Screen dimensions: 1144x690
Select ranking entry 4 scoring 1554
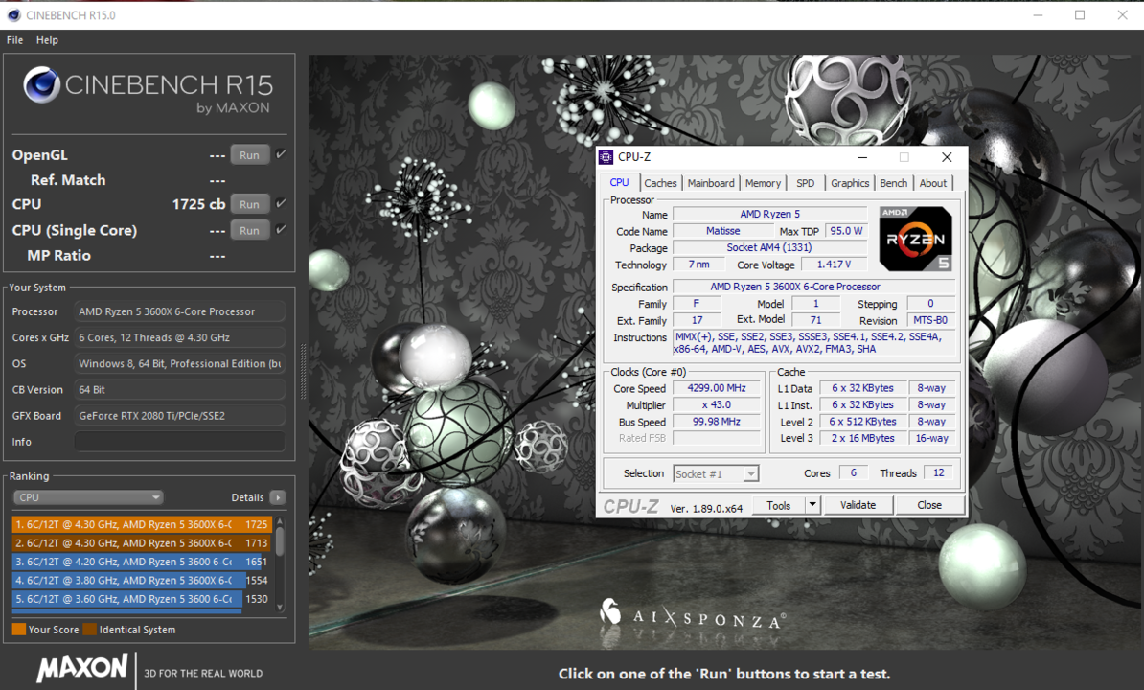point(142,581)
